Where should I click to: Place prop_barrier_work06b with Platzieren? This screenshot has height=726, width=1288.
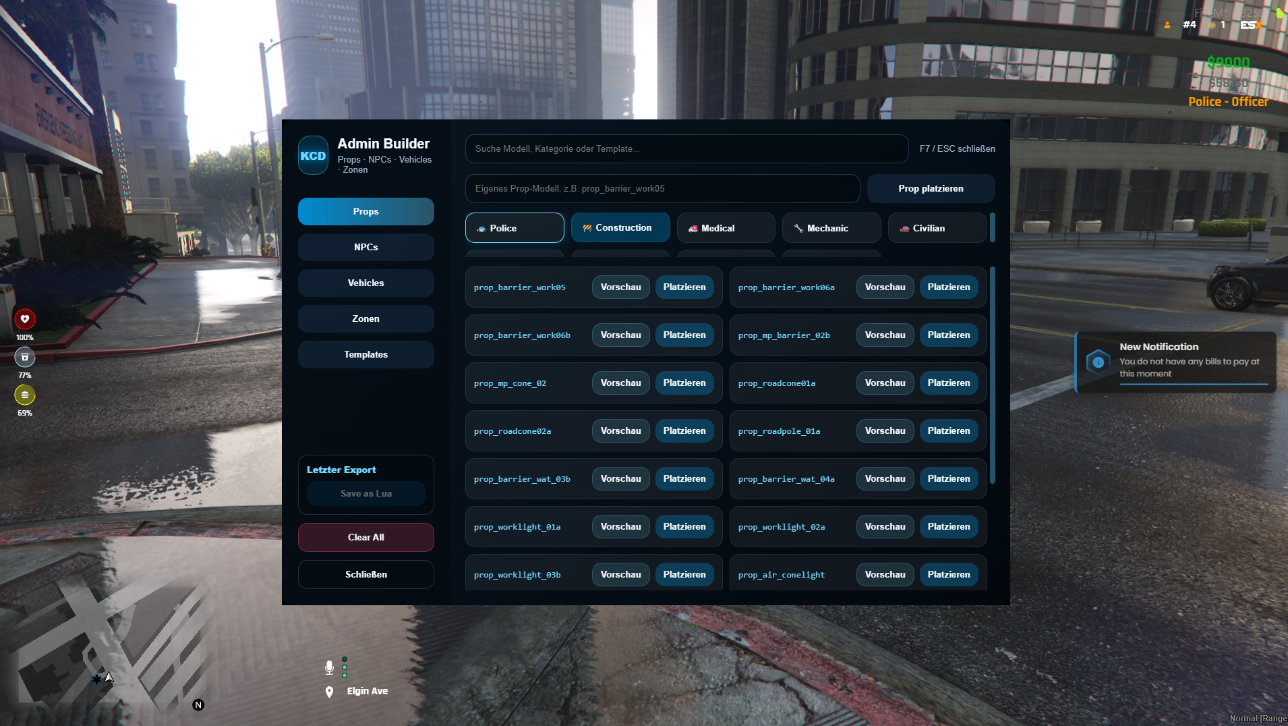tap(684, 335)
